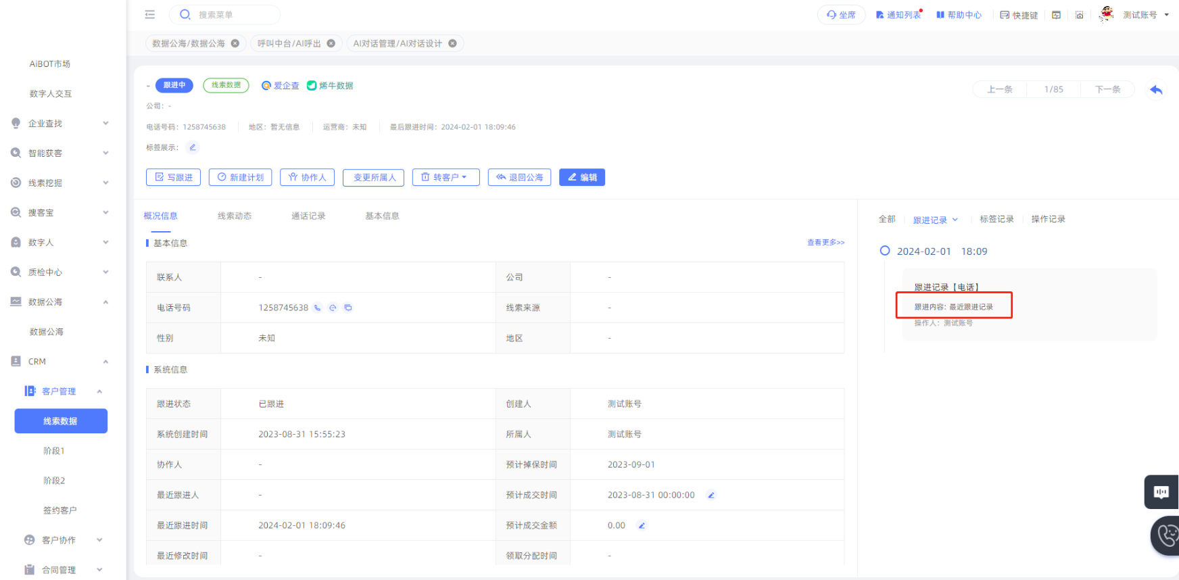
Task: Click the 搜索菜单 search field
Action: [233, 15]
